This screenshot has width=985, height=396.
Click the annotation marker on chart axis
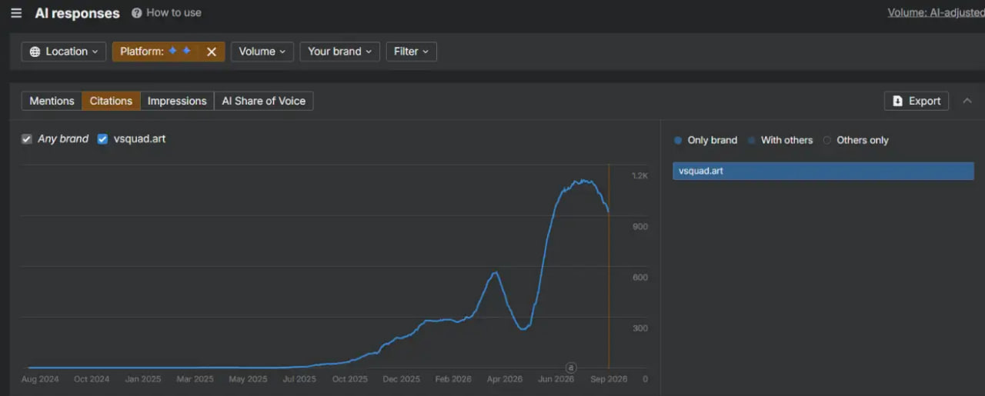pos(571,368)
